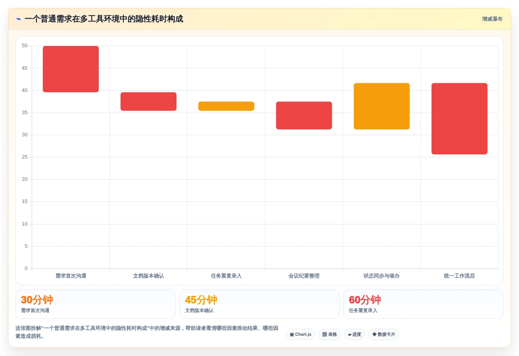The image size is (519, 356).
Task: Click the 数据卡片 tag chip
Action: pos(384,334)
